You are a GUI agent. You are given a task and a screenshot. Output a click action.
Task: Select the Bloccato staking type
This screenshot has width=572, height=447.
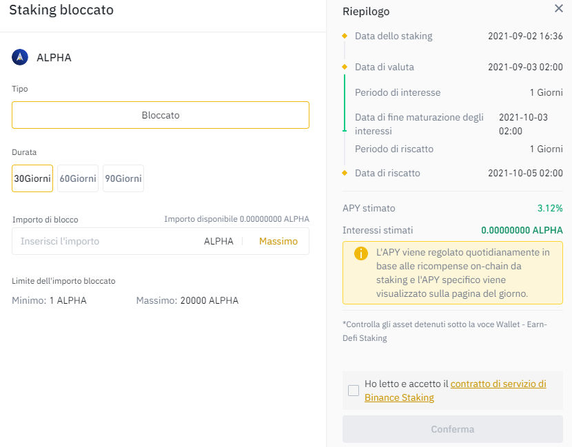tap(161, 115)
